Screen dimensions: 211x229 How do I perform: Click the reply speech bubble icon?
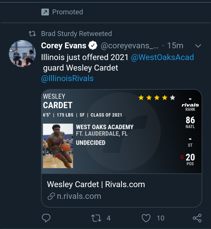click(x=46, y=218)
